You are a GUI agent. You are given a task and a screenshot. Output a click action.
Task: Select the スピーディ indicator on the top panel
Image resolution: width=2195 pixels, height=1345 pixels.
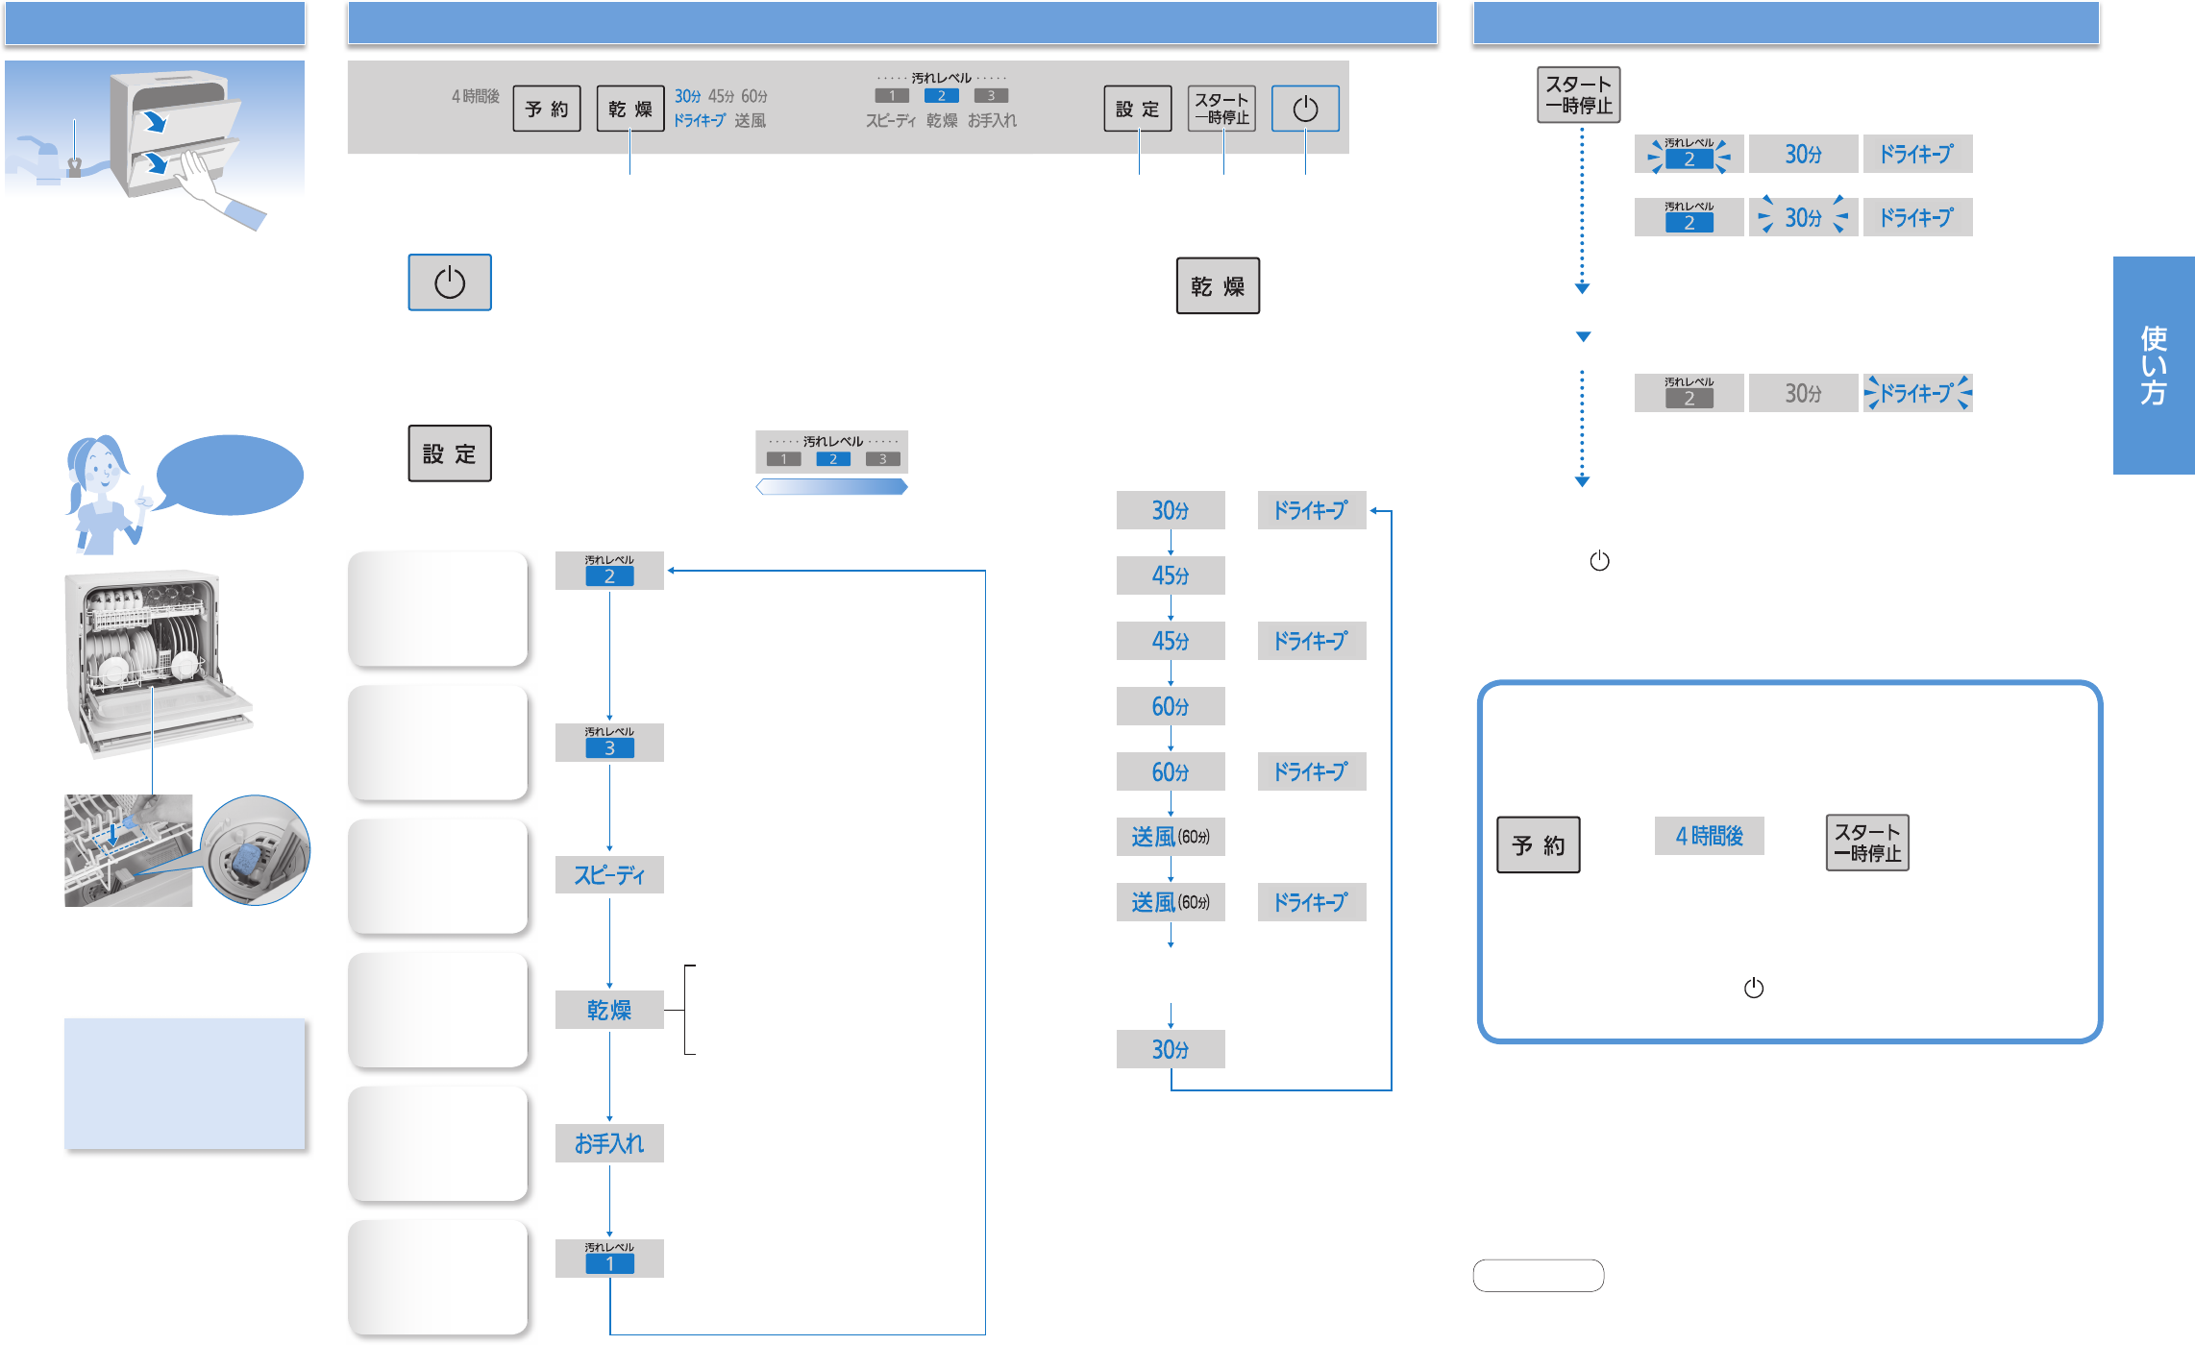coord(891,120)
